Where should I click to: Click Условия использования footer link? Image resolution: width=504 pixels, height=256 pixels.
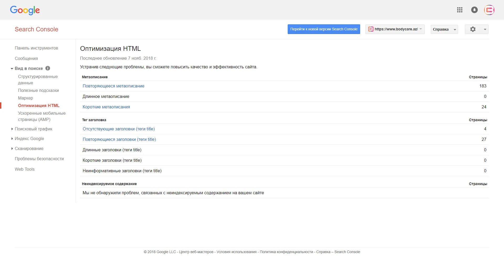[x=237, y=252]
